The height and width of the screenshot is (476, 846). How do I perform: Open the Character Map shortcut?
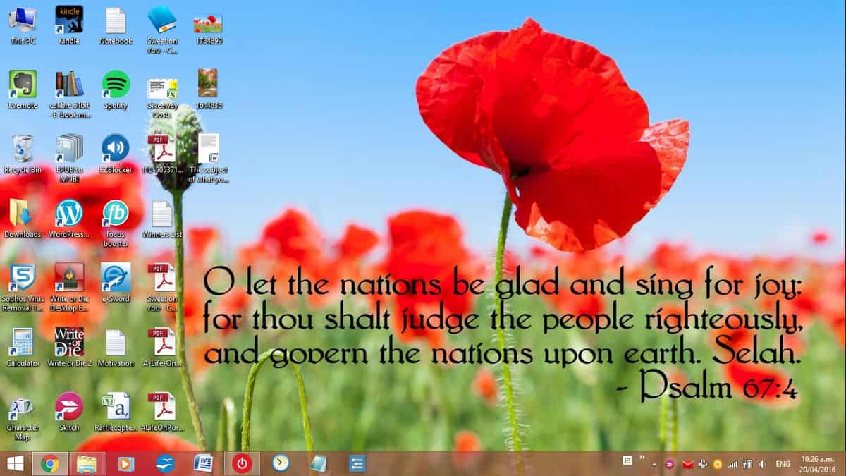(23, 407)
